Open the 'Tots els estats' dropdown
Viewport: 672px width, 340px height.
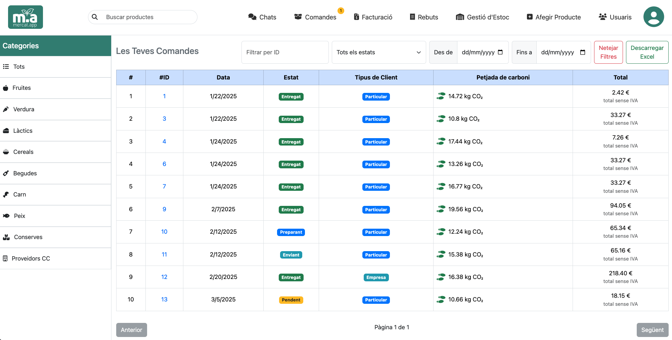379,52
